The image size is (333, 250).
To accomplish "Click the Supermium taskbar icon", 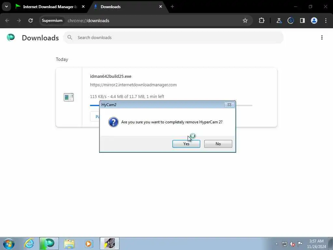I will pyautogui.click(x=49, y=243).
